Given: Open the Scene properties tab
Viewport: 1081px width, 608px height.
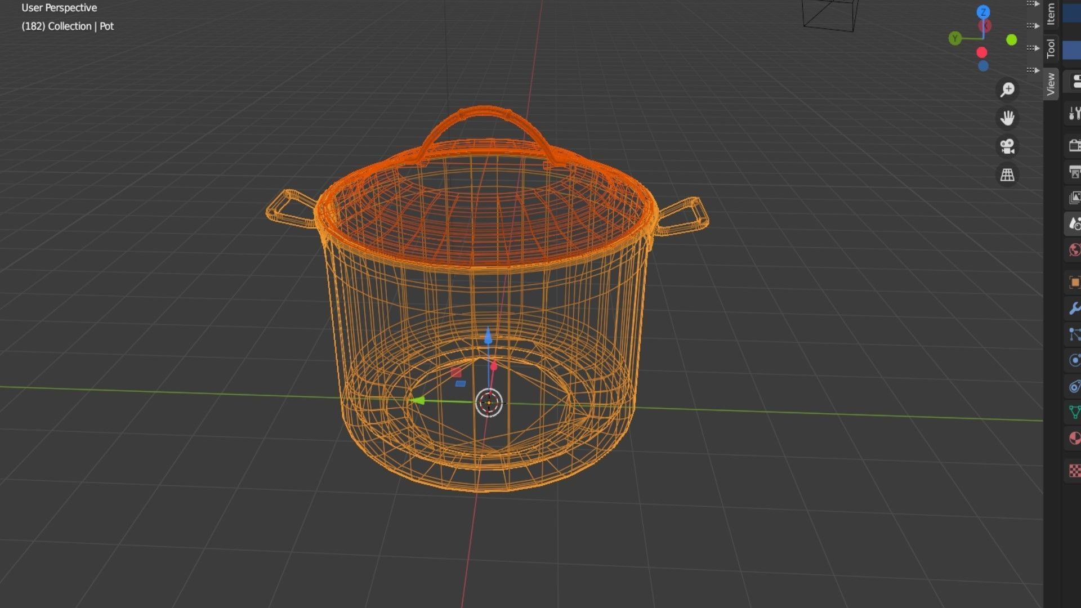Looking at the screenshot, I should (x=1074, y=224).
